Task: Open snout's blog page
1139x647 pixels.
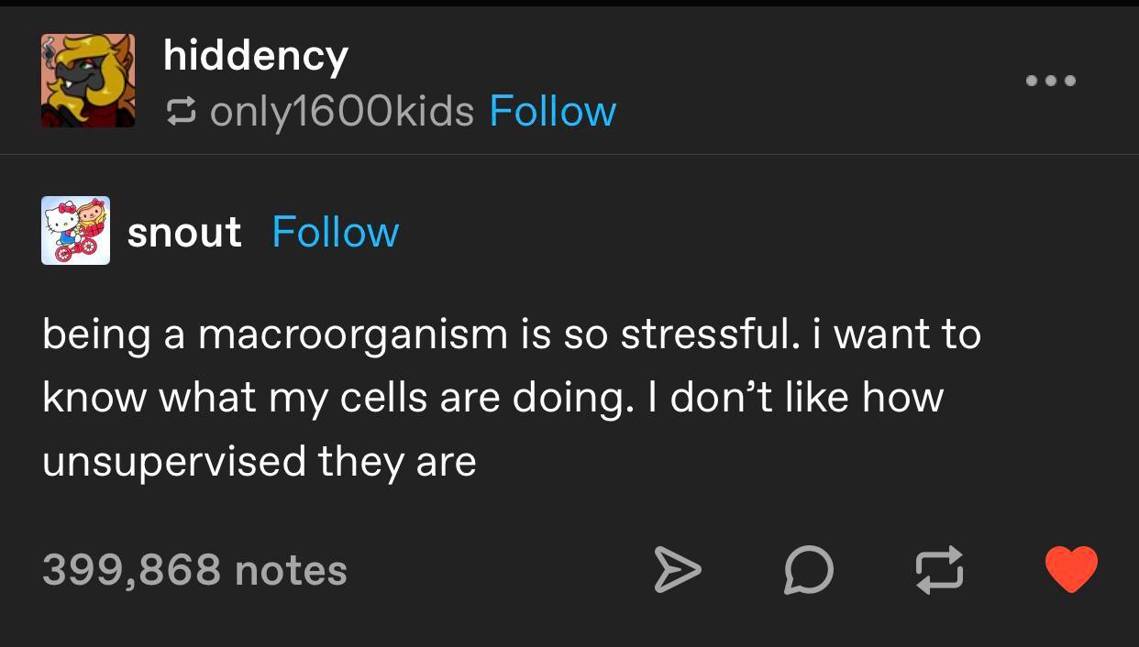Action: [184, 232]
